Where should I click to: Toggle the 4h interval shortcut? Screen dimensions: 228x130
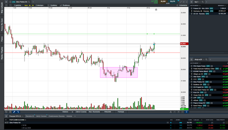(x=30, y=5)
